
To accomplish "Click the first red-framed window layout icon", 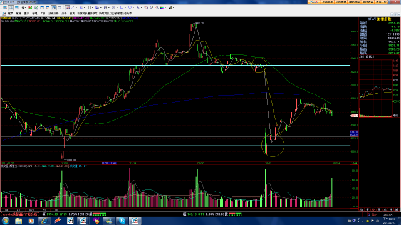I will [42, 7].
